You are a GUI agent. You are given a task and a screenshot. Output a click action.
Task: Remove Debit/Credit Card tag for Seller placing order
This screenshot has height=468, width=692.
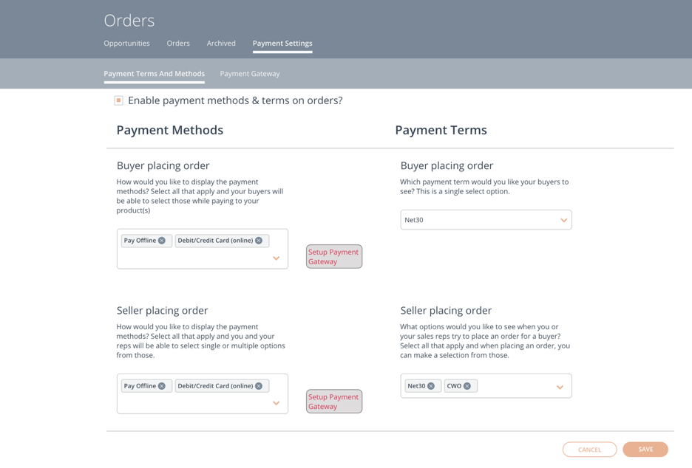[259, 386]
